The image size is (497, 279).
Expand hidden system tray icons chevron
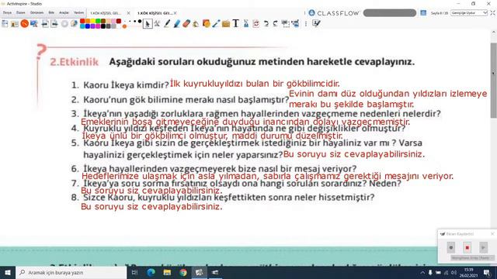pyautogui.click(x=422, y=272)
